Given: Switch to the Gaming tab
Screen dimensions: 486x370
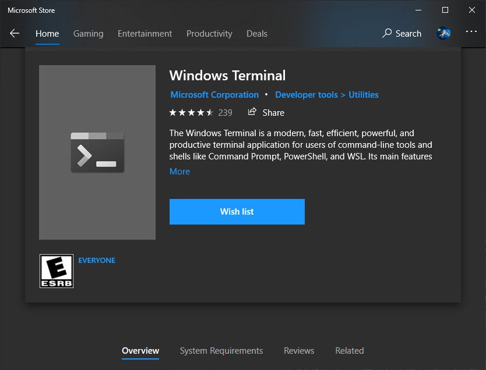Looking at the screenshot, I should tap(89, 33).
